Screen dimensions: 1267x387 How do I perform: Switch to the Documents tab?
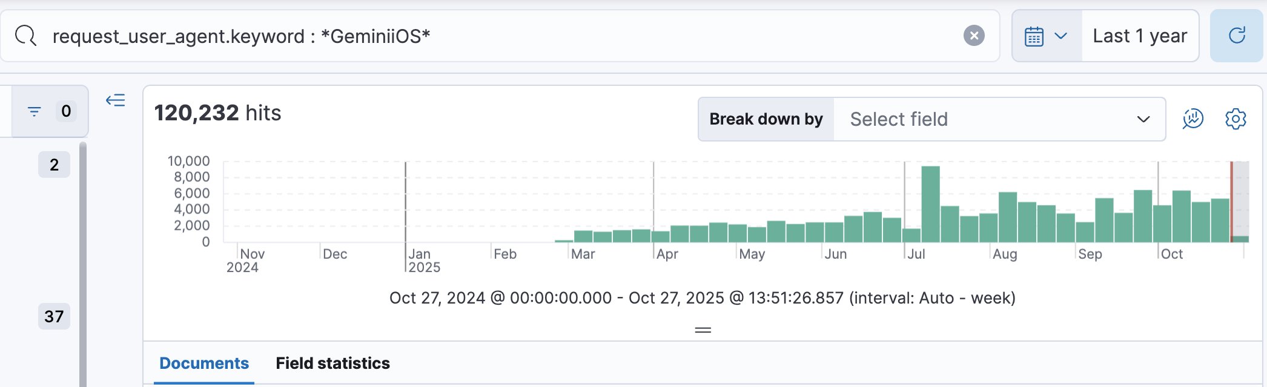(204, 363)
